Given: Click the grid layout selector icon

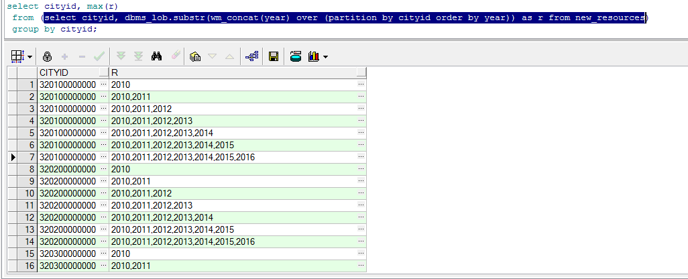Looking at the screenshot, I should 18,57.
